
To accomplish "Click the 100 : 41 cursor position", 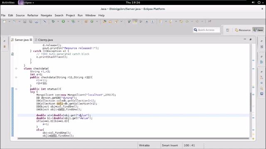I will (189, 145).
